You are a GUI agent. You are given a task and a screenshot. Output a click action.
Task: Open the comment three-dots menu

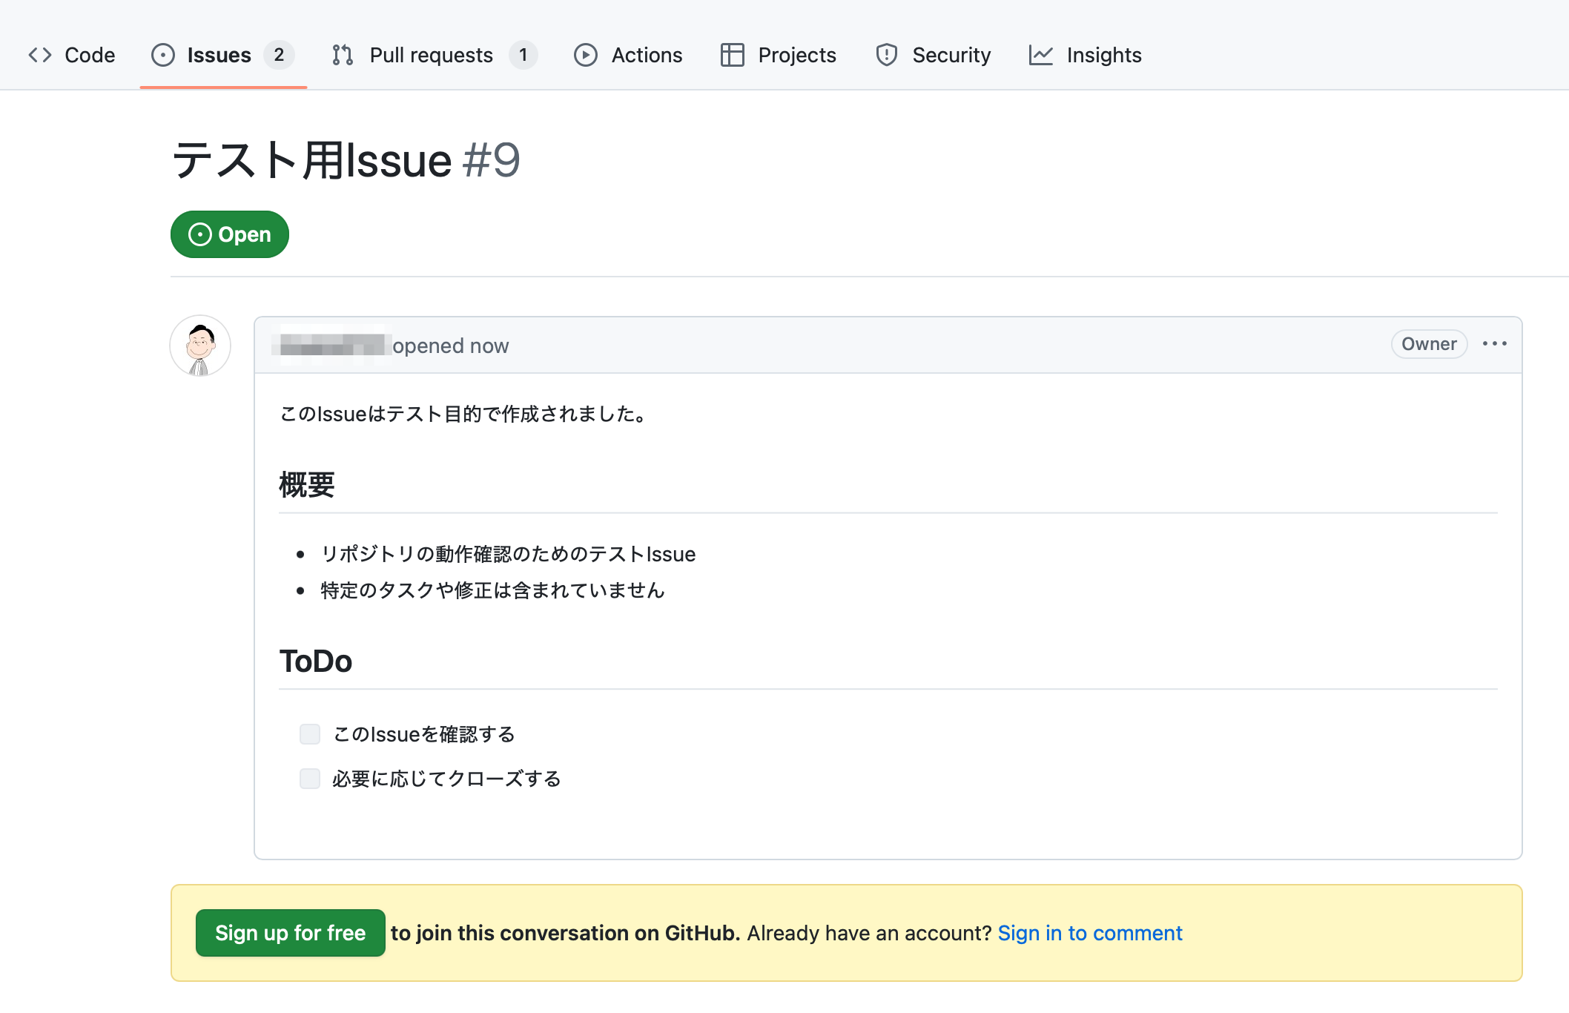click(1495, 344)
